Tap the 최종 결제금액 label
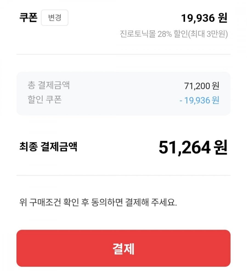247x271 pixels. coord(48,147)
